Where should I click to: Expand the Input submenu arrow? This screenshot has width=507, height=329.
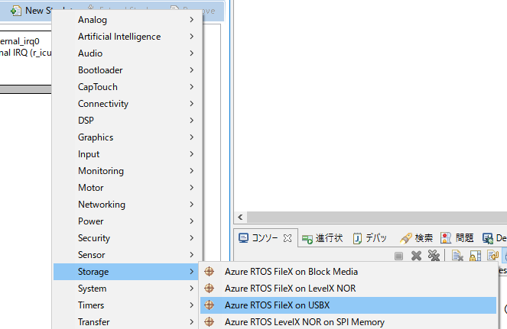(x=192, y=154)
